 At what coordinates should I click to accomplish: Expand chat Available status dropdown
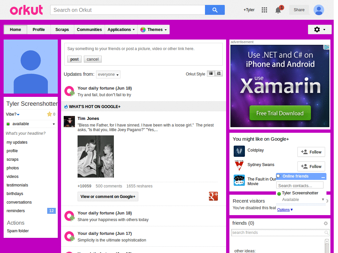[323, 199]
